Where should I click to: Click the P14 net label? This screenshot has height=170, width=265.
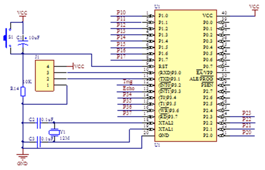121,37
